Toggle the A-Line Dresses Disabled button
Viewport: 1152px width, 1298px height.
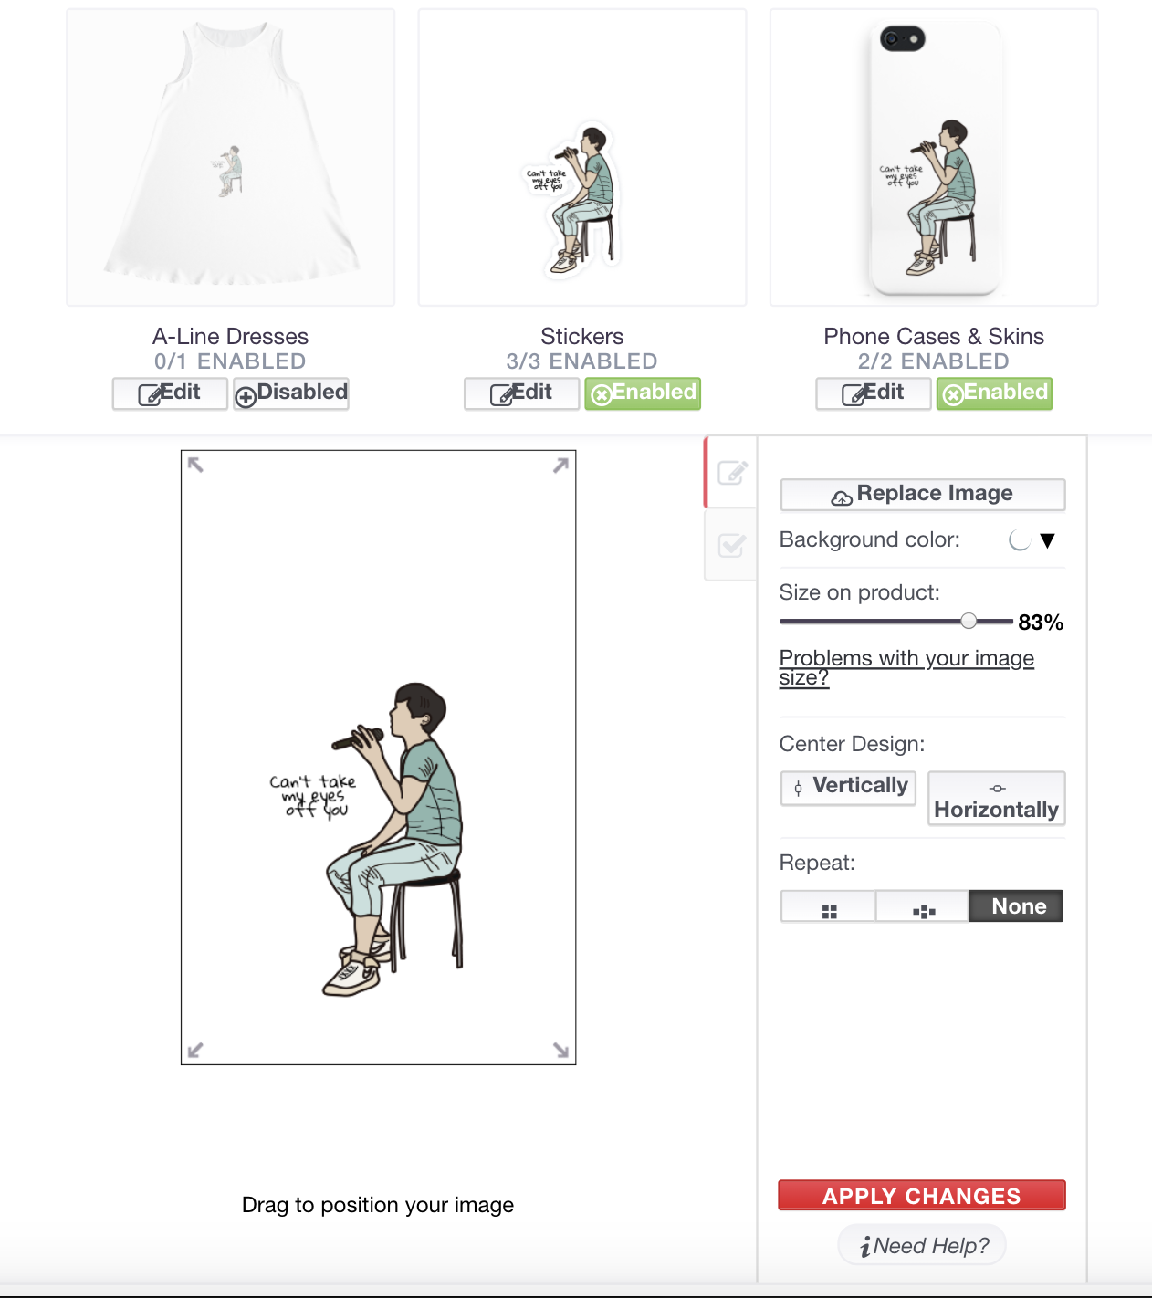(291, 393)
